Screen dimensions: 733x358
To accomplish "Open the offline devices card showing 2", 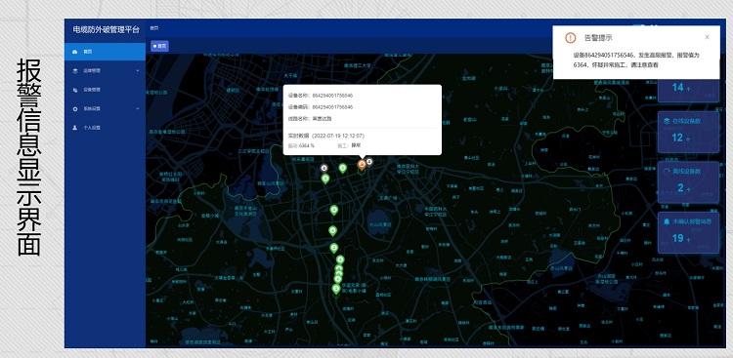I will [x=688, y=182].
